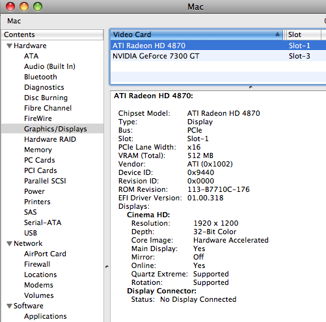Show the Bluetooth hardware info
Image resolution: width=326 pixels, height=322 pixels.
(40, 77)
